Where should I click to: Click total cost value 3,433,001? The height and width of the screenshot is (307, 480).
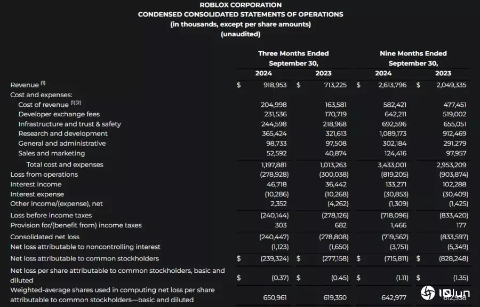[x=392, y=165]
